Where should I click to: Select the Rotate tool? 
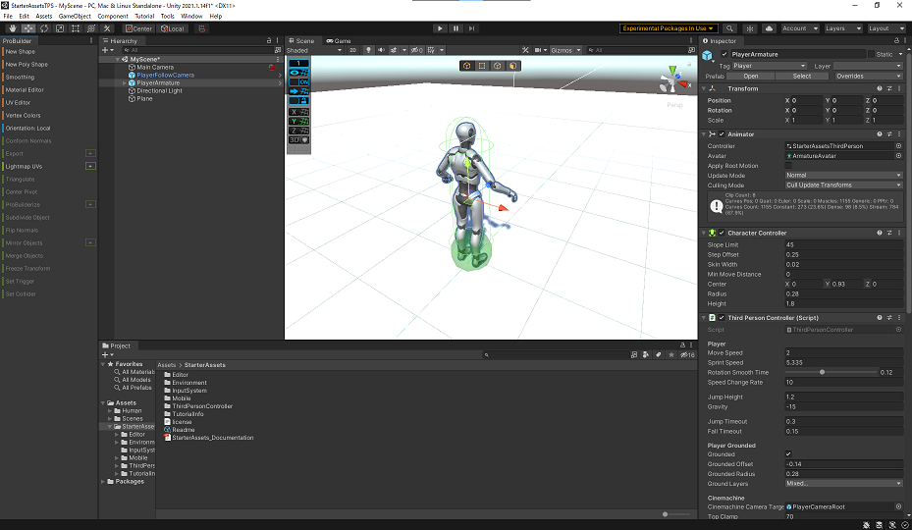tap(42, 28)
